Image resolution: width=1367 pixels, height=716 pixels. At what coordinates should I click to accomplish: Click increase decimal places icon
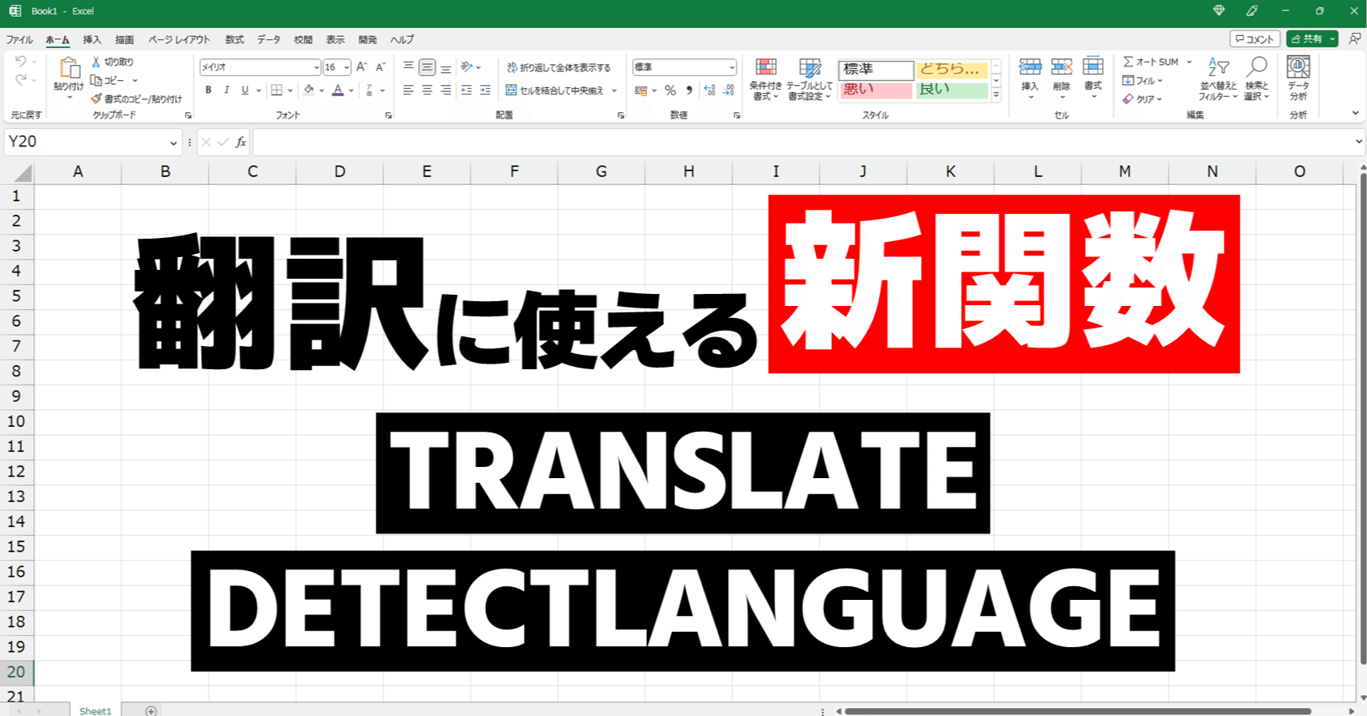coord(710,91)
